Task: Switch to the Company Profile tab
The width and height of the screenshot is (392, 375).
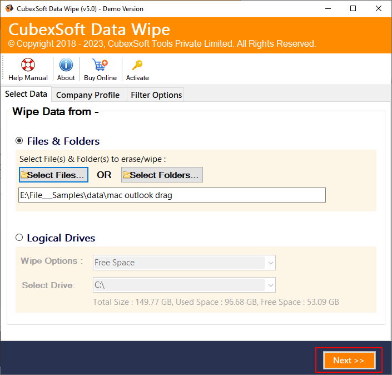Action: [x=88, y=95]
